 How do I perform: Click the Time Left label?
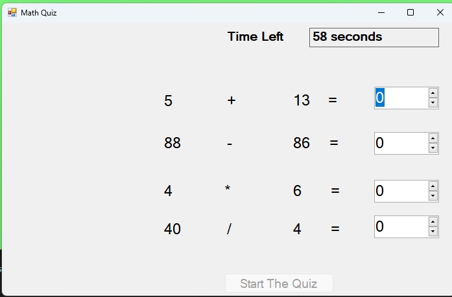[x=255, y=37]
